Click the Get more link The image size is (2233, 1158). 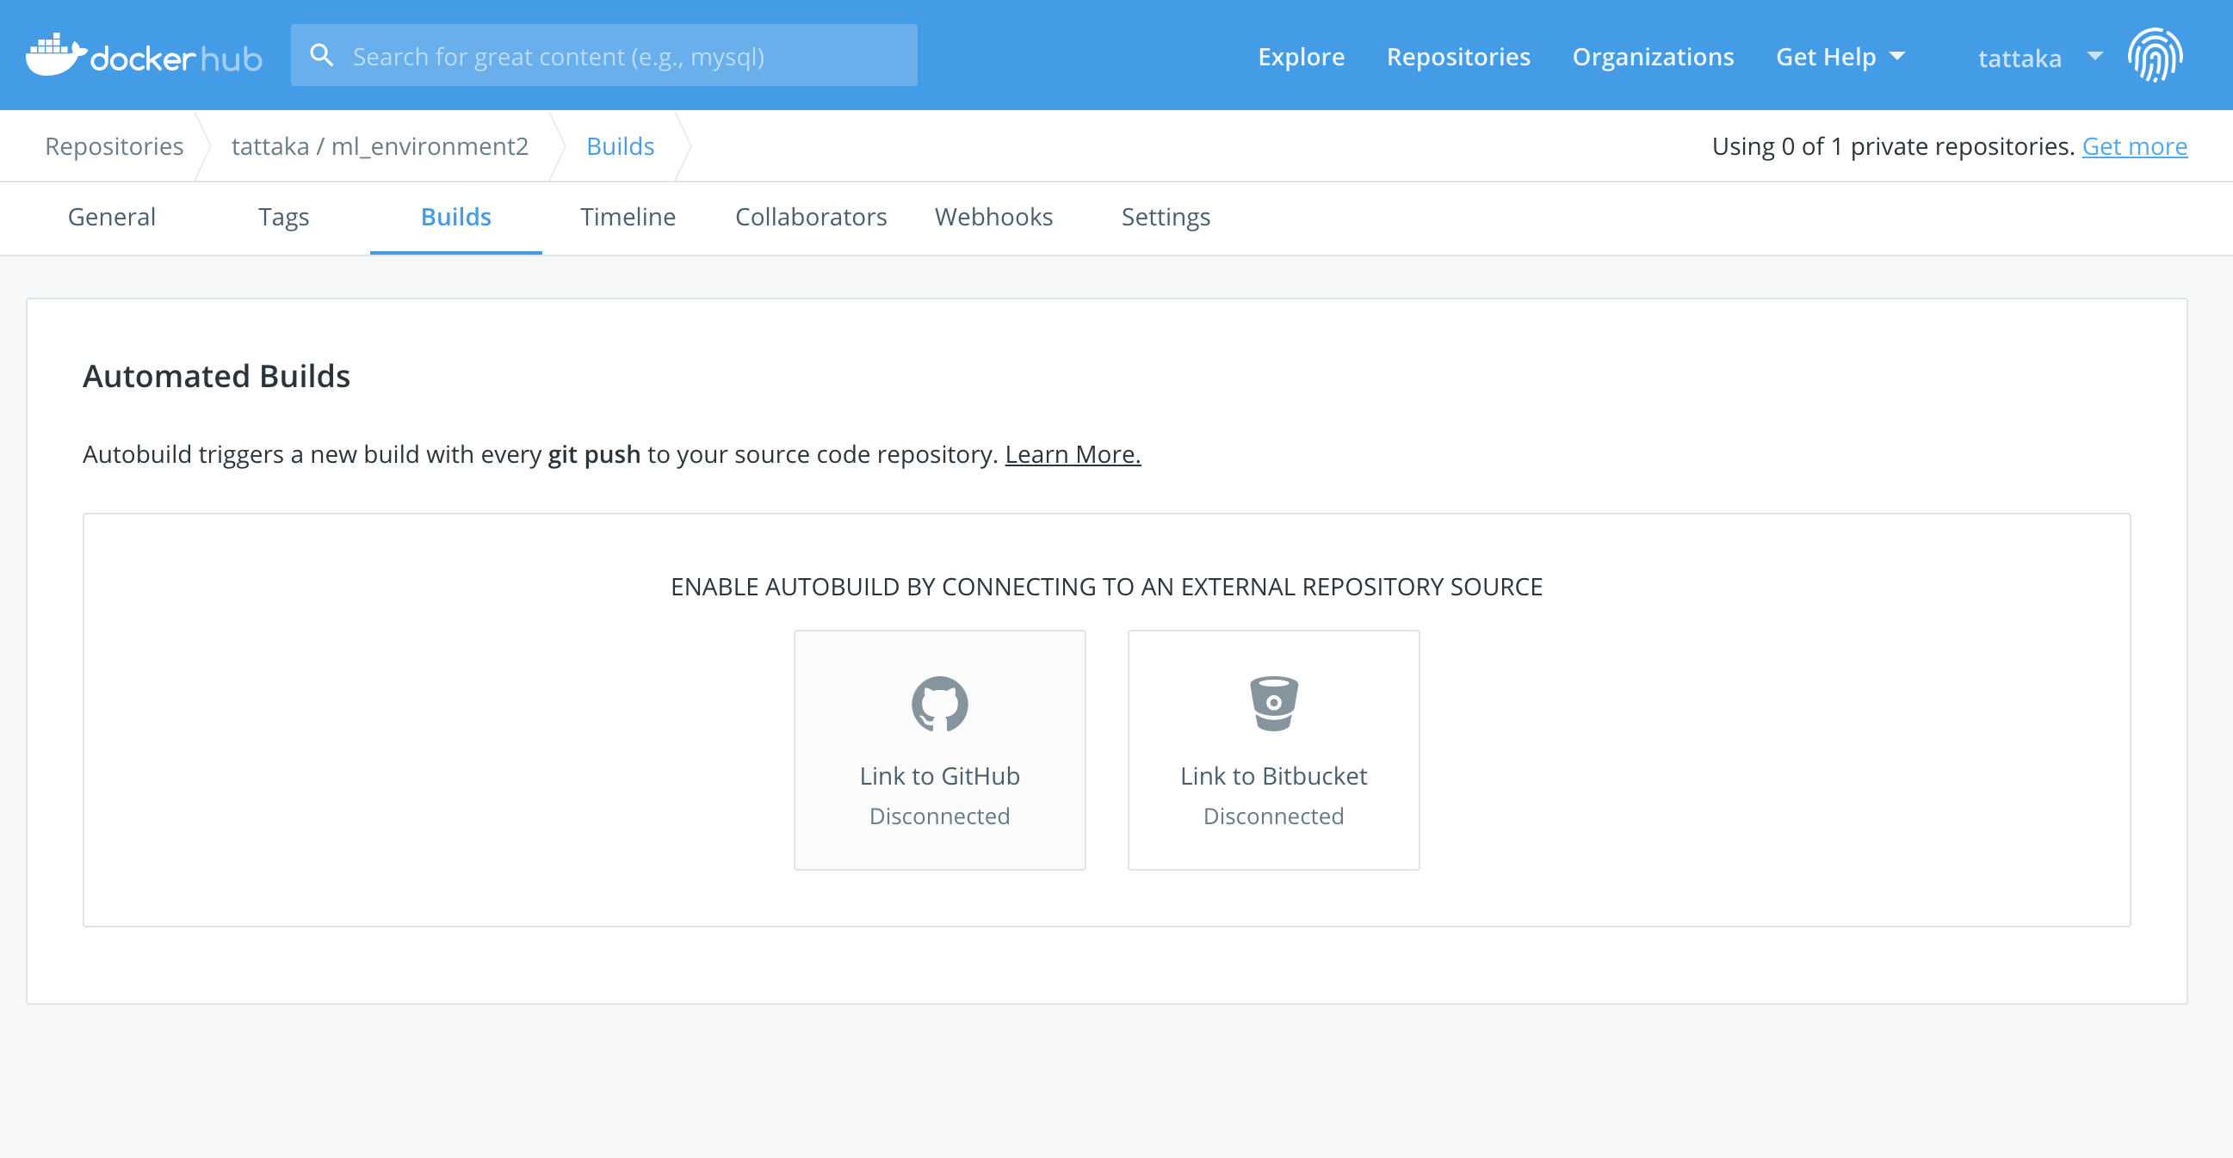2134,146
